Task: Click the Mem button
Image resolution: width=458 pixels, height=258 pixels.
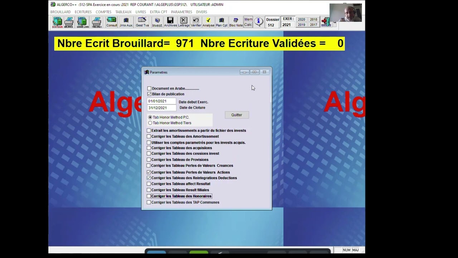Action: pyautogui.click(x=248, y=19)
